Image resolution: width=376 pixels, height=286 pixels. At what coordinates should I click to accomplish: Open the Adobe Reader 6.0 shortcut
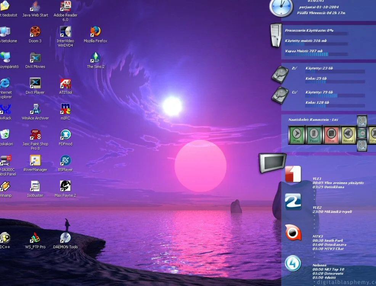[65, 6]
